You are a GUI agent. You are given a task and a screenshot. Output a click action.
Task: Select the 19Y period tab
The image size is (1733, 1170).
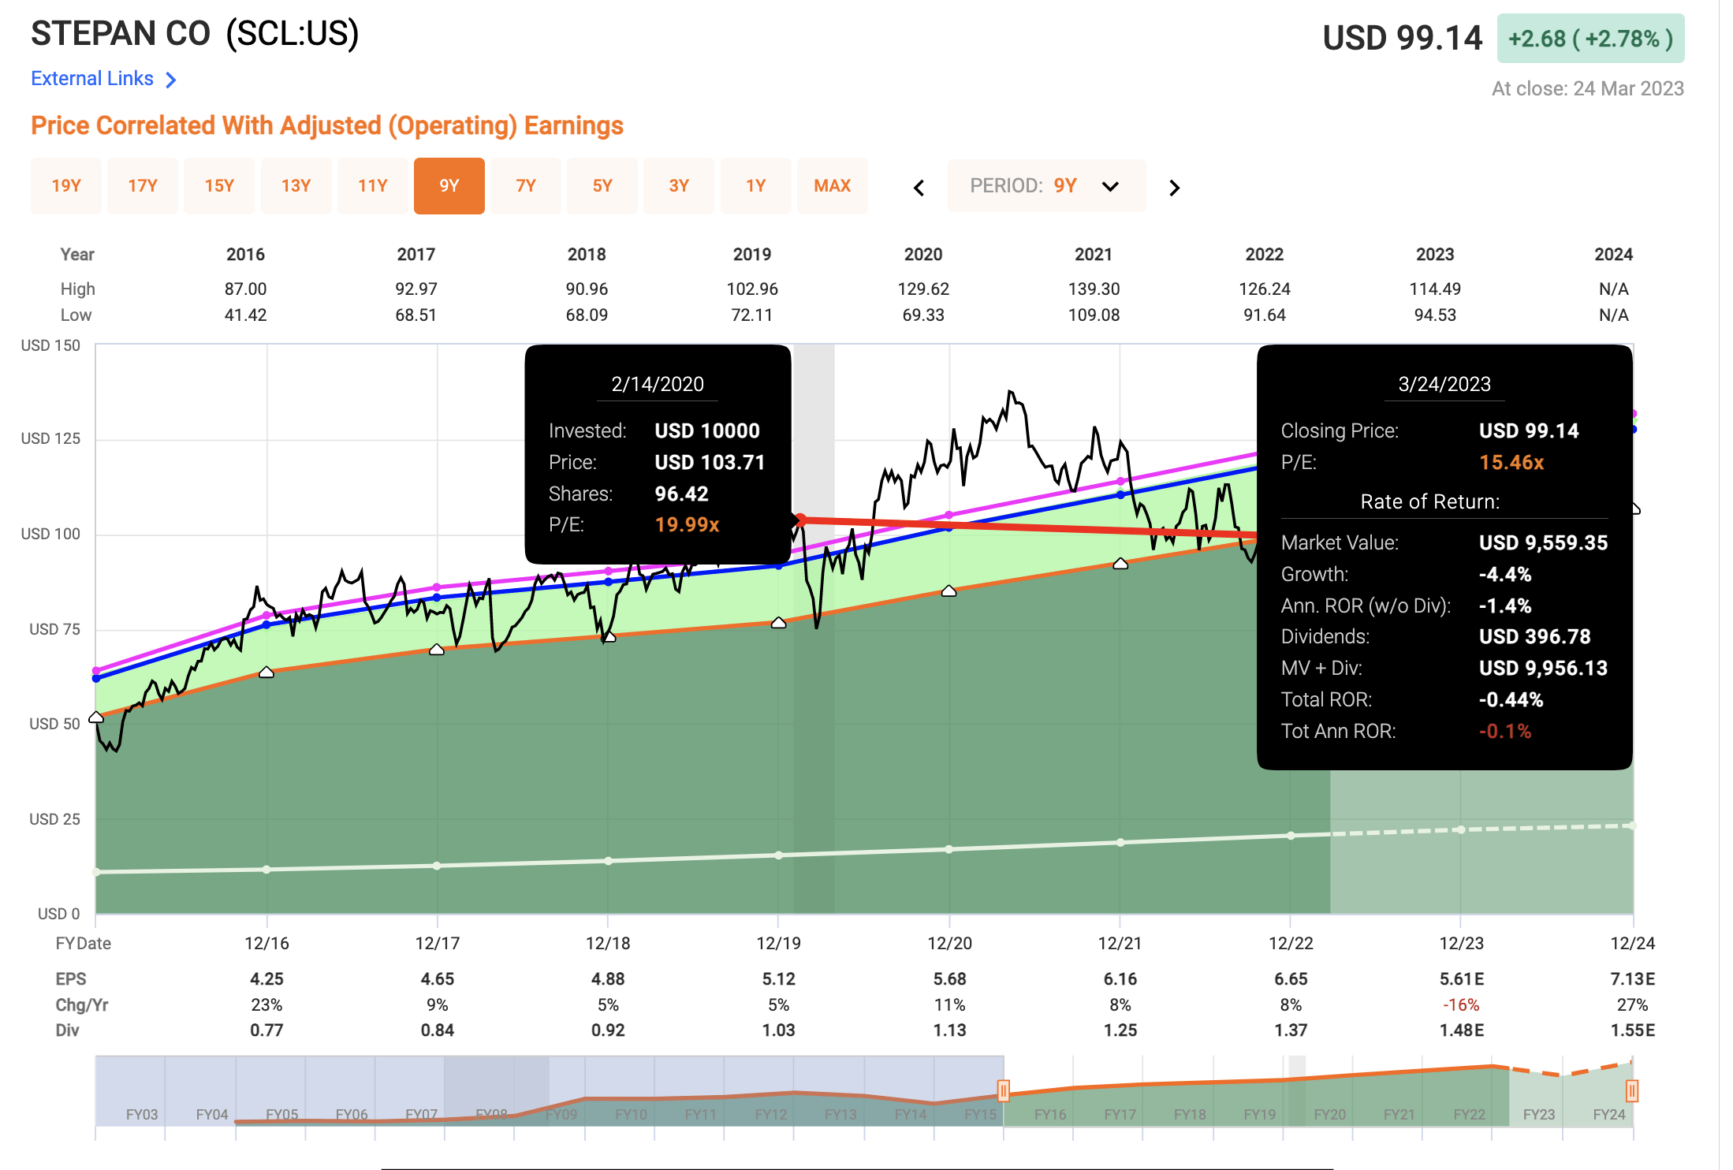click(66, 186)
